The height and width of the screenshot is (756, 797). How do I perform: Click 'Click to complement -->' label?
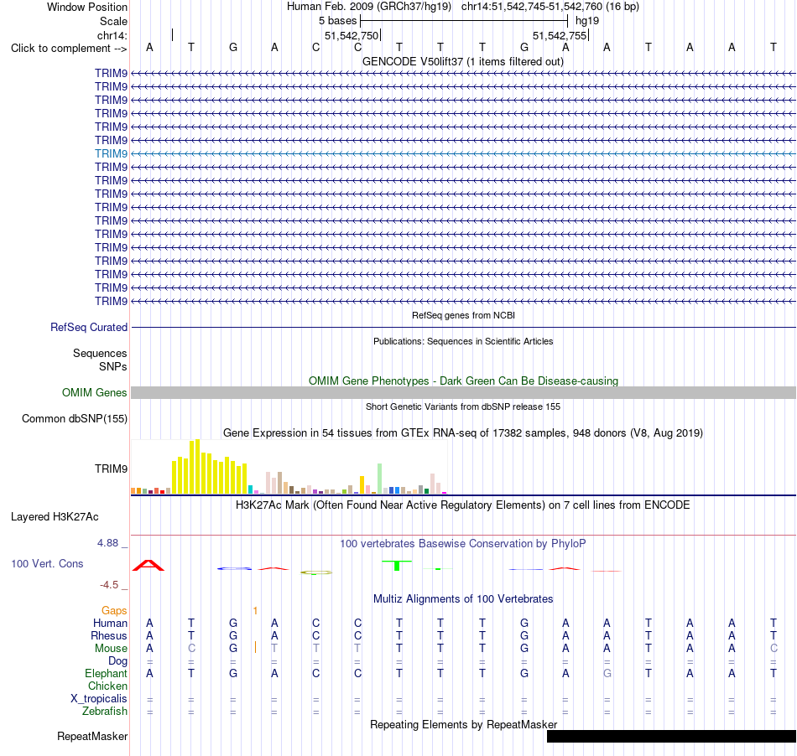point(69,49)
